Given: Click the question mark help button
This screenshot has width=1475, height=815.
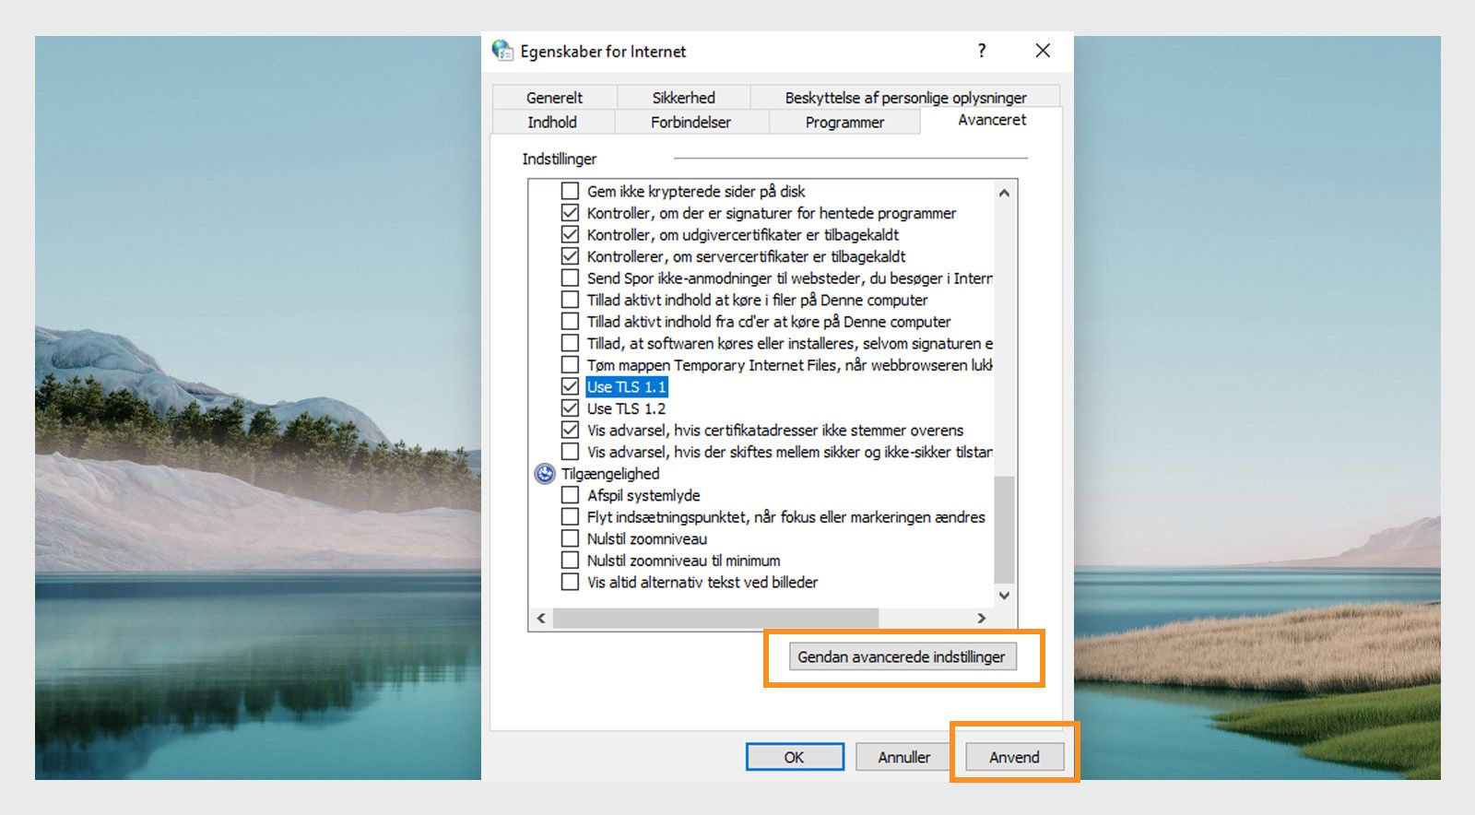Looking at the screenshot, I should coord(982,51).
